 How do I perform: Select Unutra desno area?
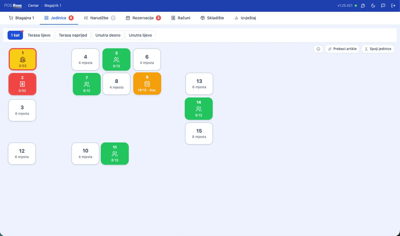(x=108, y=35)
